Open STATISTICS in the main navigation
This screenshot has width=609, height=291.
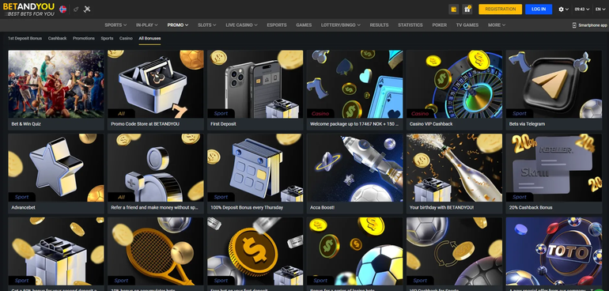pyautogui.click(x=410, y=25)
